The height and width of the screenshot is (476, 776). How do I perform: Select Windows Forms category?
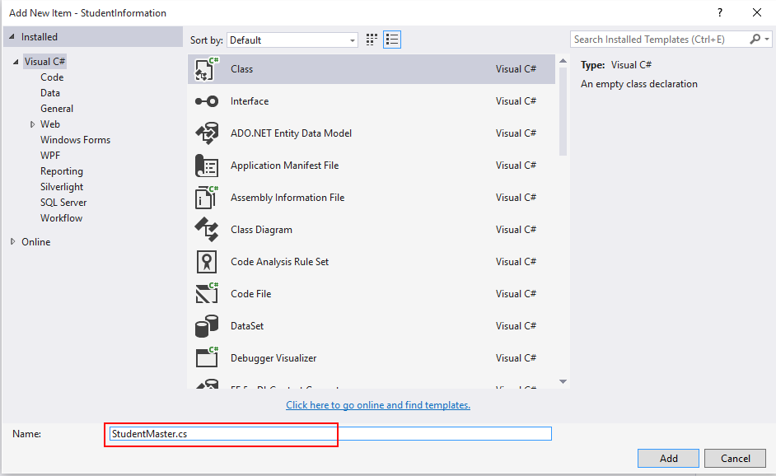(x=75, y=140)
